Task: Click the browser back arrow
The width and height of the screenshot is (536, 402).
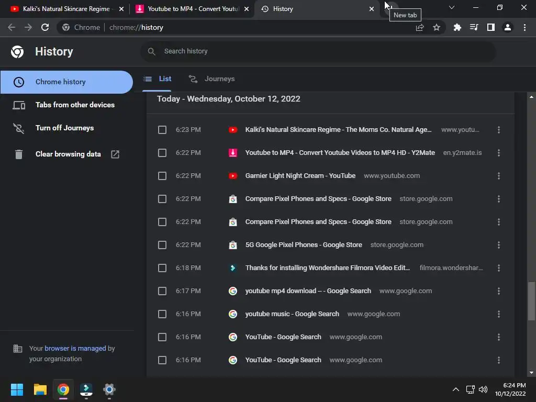Action: tap(12, 27)
